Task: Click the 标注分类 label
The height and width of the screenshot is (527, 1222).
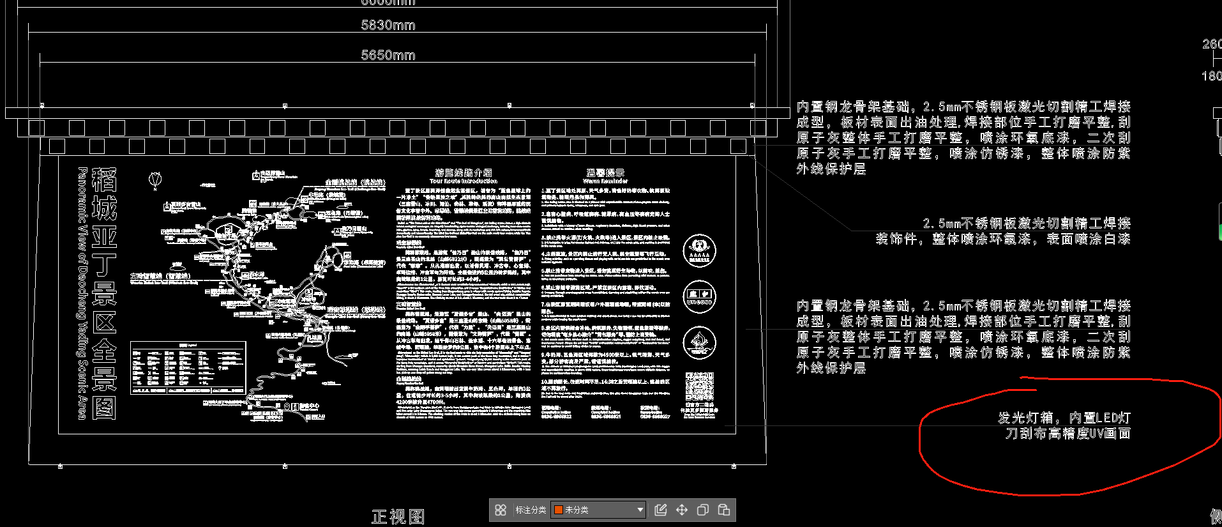Action: pos(531,510)
